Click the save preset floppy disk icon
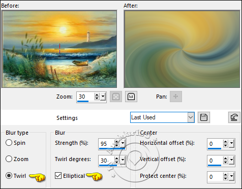242x189 pixels. [x=204, y=117]
